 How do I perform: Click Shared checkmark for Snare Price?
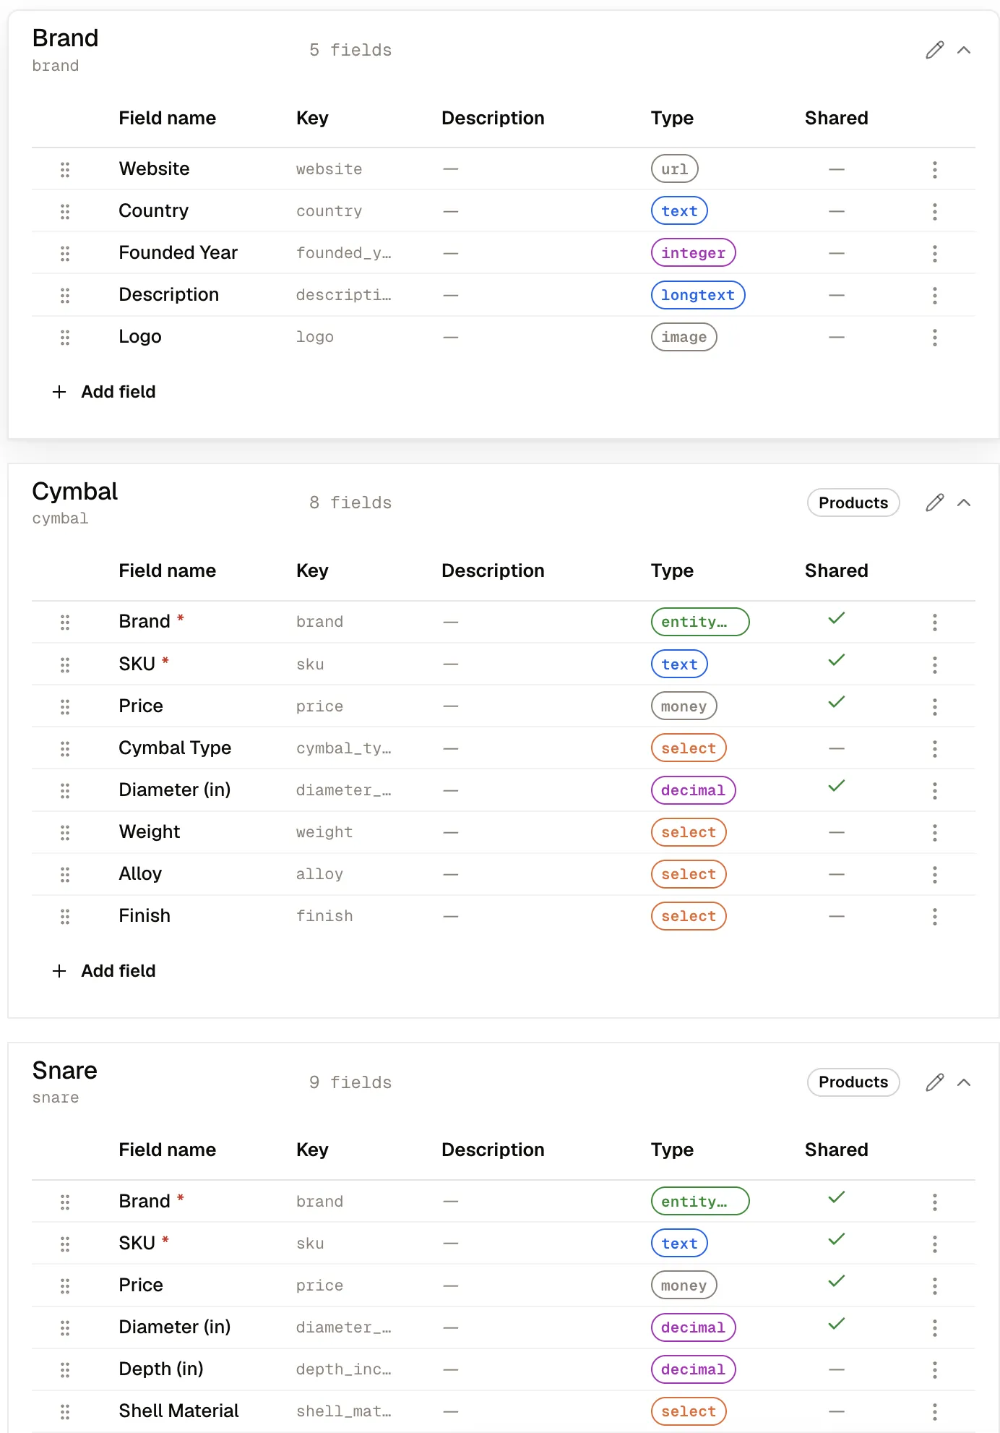pyautogui.click(x=837, y=1282)
